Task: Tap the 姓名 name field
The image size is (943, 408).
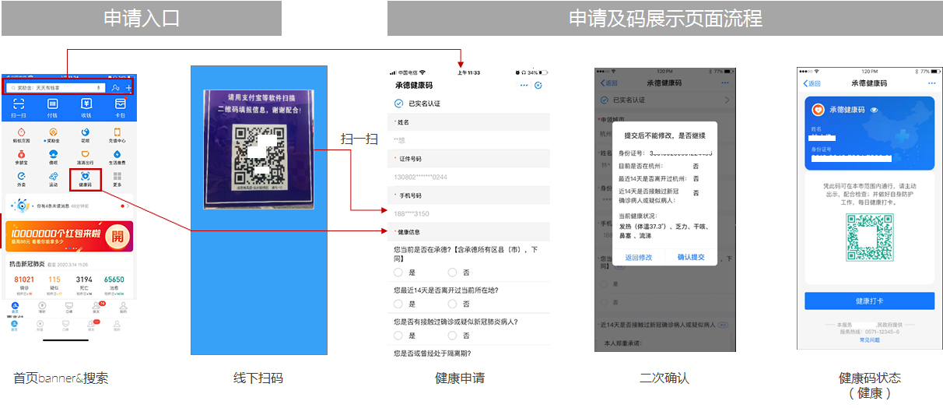Action: point(469,139)
